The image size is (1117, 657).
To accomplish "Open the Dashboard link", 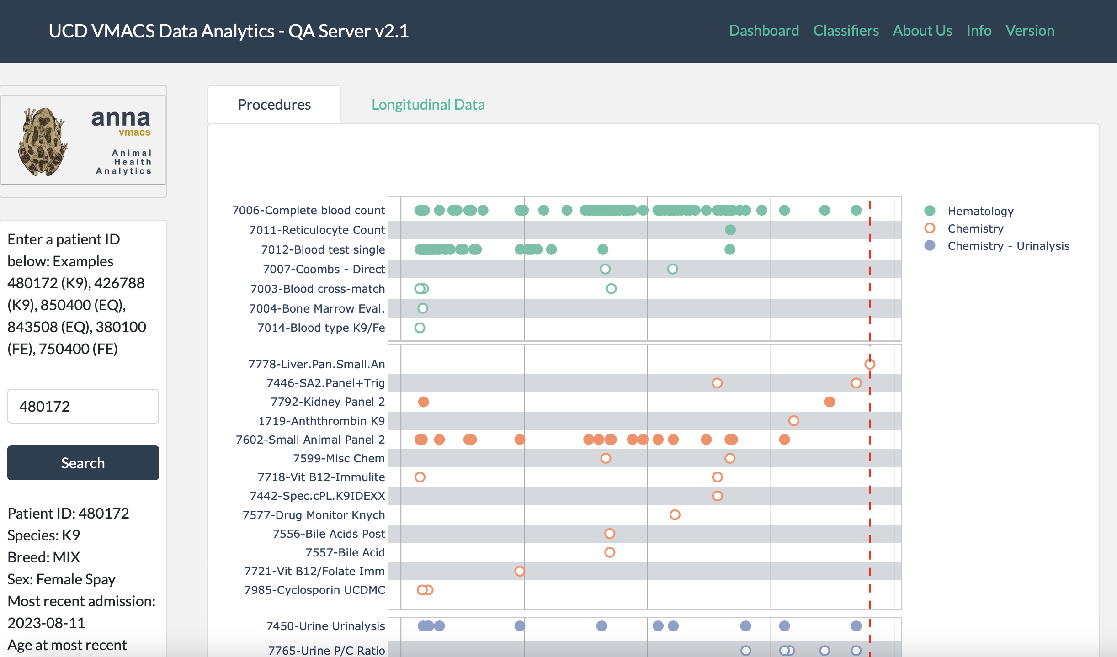I will [764, 31].
